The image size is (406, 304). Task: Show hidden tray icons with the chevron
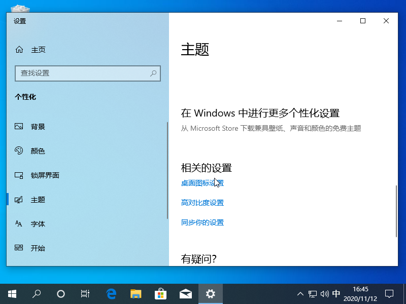pos(300,293)
